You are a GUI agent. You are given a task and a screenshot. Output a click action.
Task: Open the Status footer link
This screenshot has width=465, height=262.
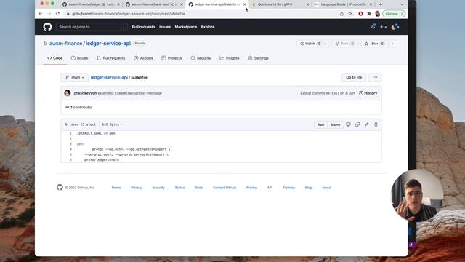point(179,188)
